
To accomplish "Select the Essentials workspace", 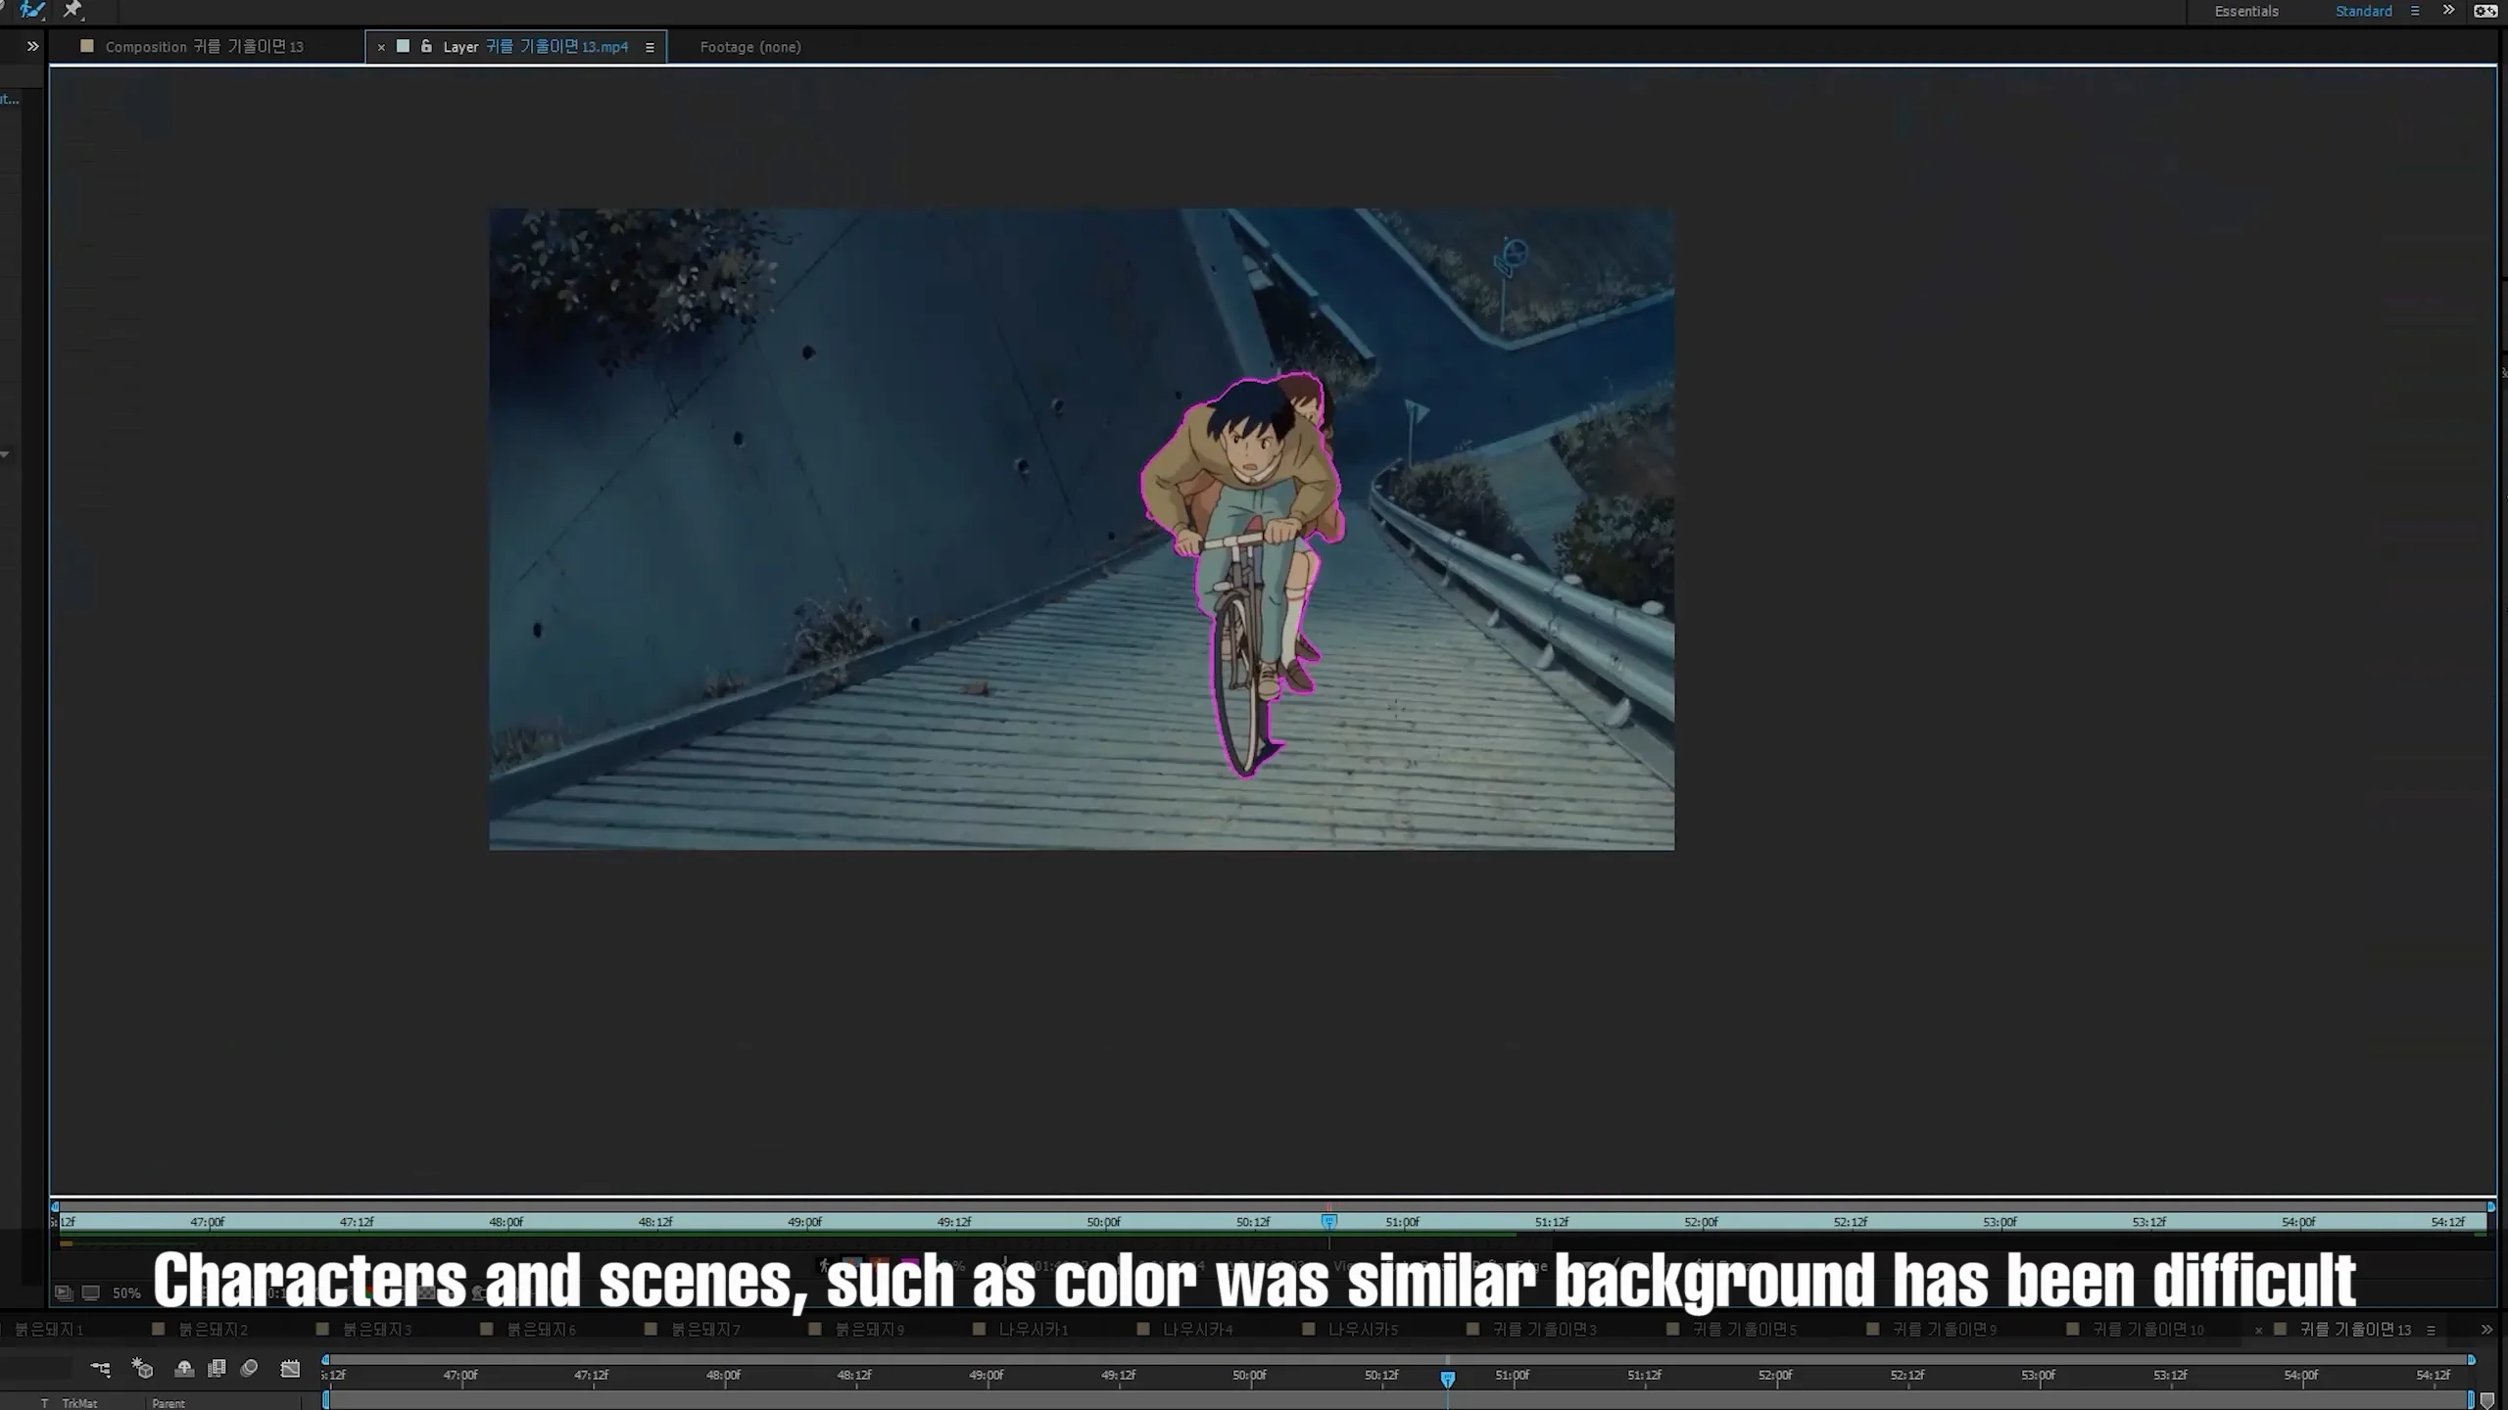I will click(x=2246, y=12).
